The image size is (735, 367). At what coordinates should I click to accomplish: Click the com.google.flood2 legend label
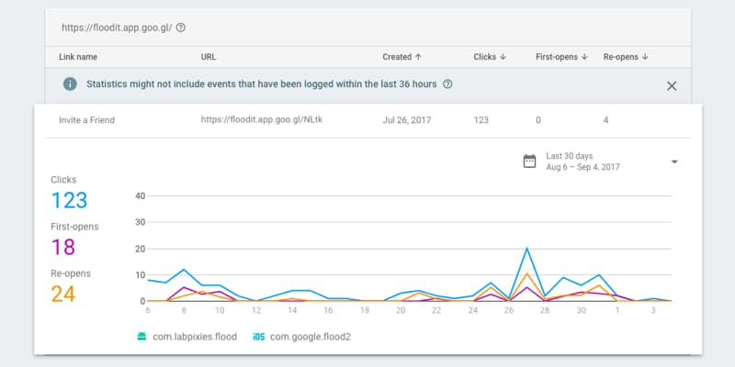311,337
